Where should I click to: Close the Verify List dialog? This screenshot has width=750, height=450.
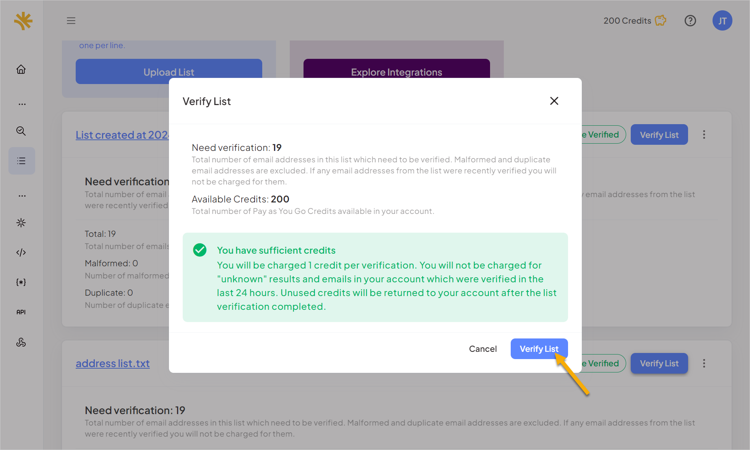[554, 100]
